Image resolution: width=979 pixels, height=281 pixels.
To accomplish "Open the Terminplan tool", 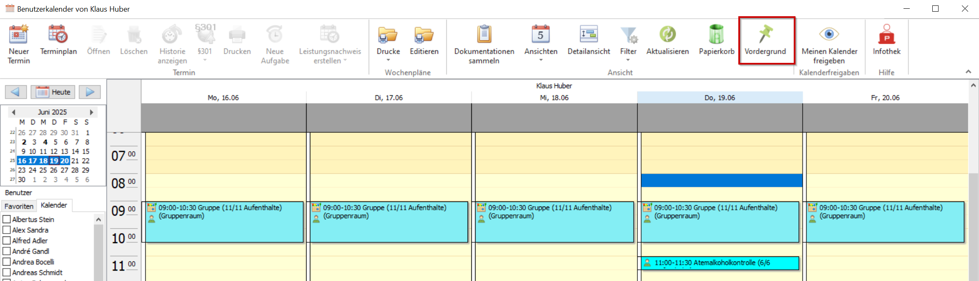I will pyautogui.click(x=58, y=35).
